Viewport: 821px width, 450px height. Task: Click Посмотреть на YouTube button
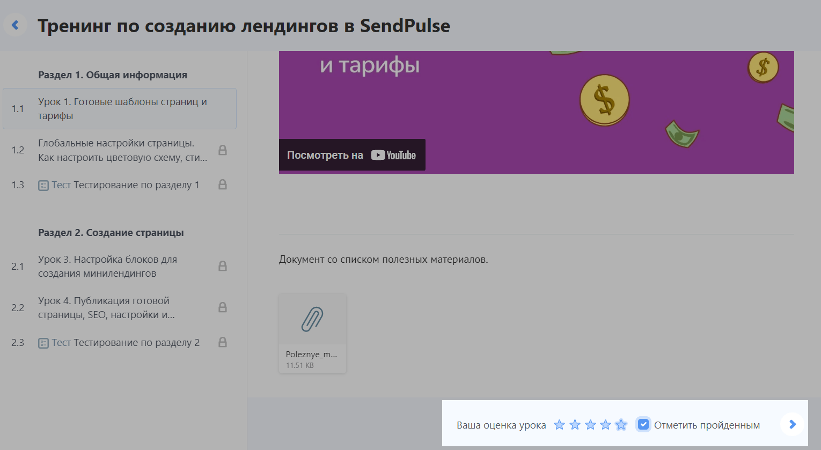click(352, 155)
